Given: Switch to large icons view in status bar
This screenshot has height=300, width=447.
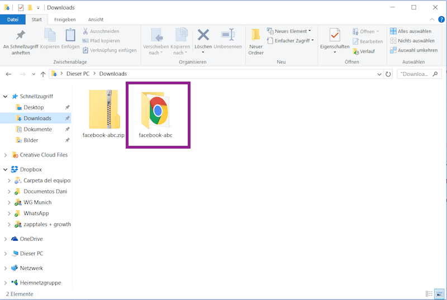Looking at the screenshot, I should 440,294.
